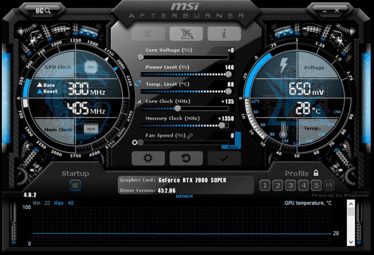The width and height of the screenshot is (374, 255).
Task: Select profile slot 5
Action: coord(316,185)
